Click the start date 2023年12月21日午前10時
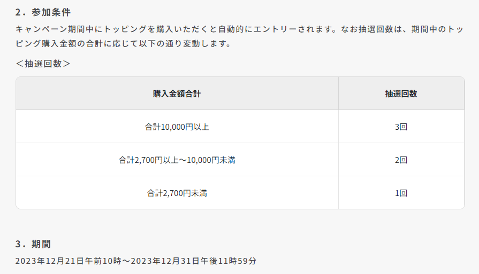 click(x=69, y=261)
